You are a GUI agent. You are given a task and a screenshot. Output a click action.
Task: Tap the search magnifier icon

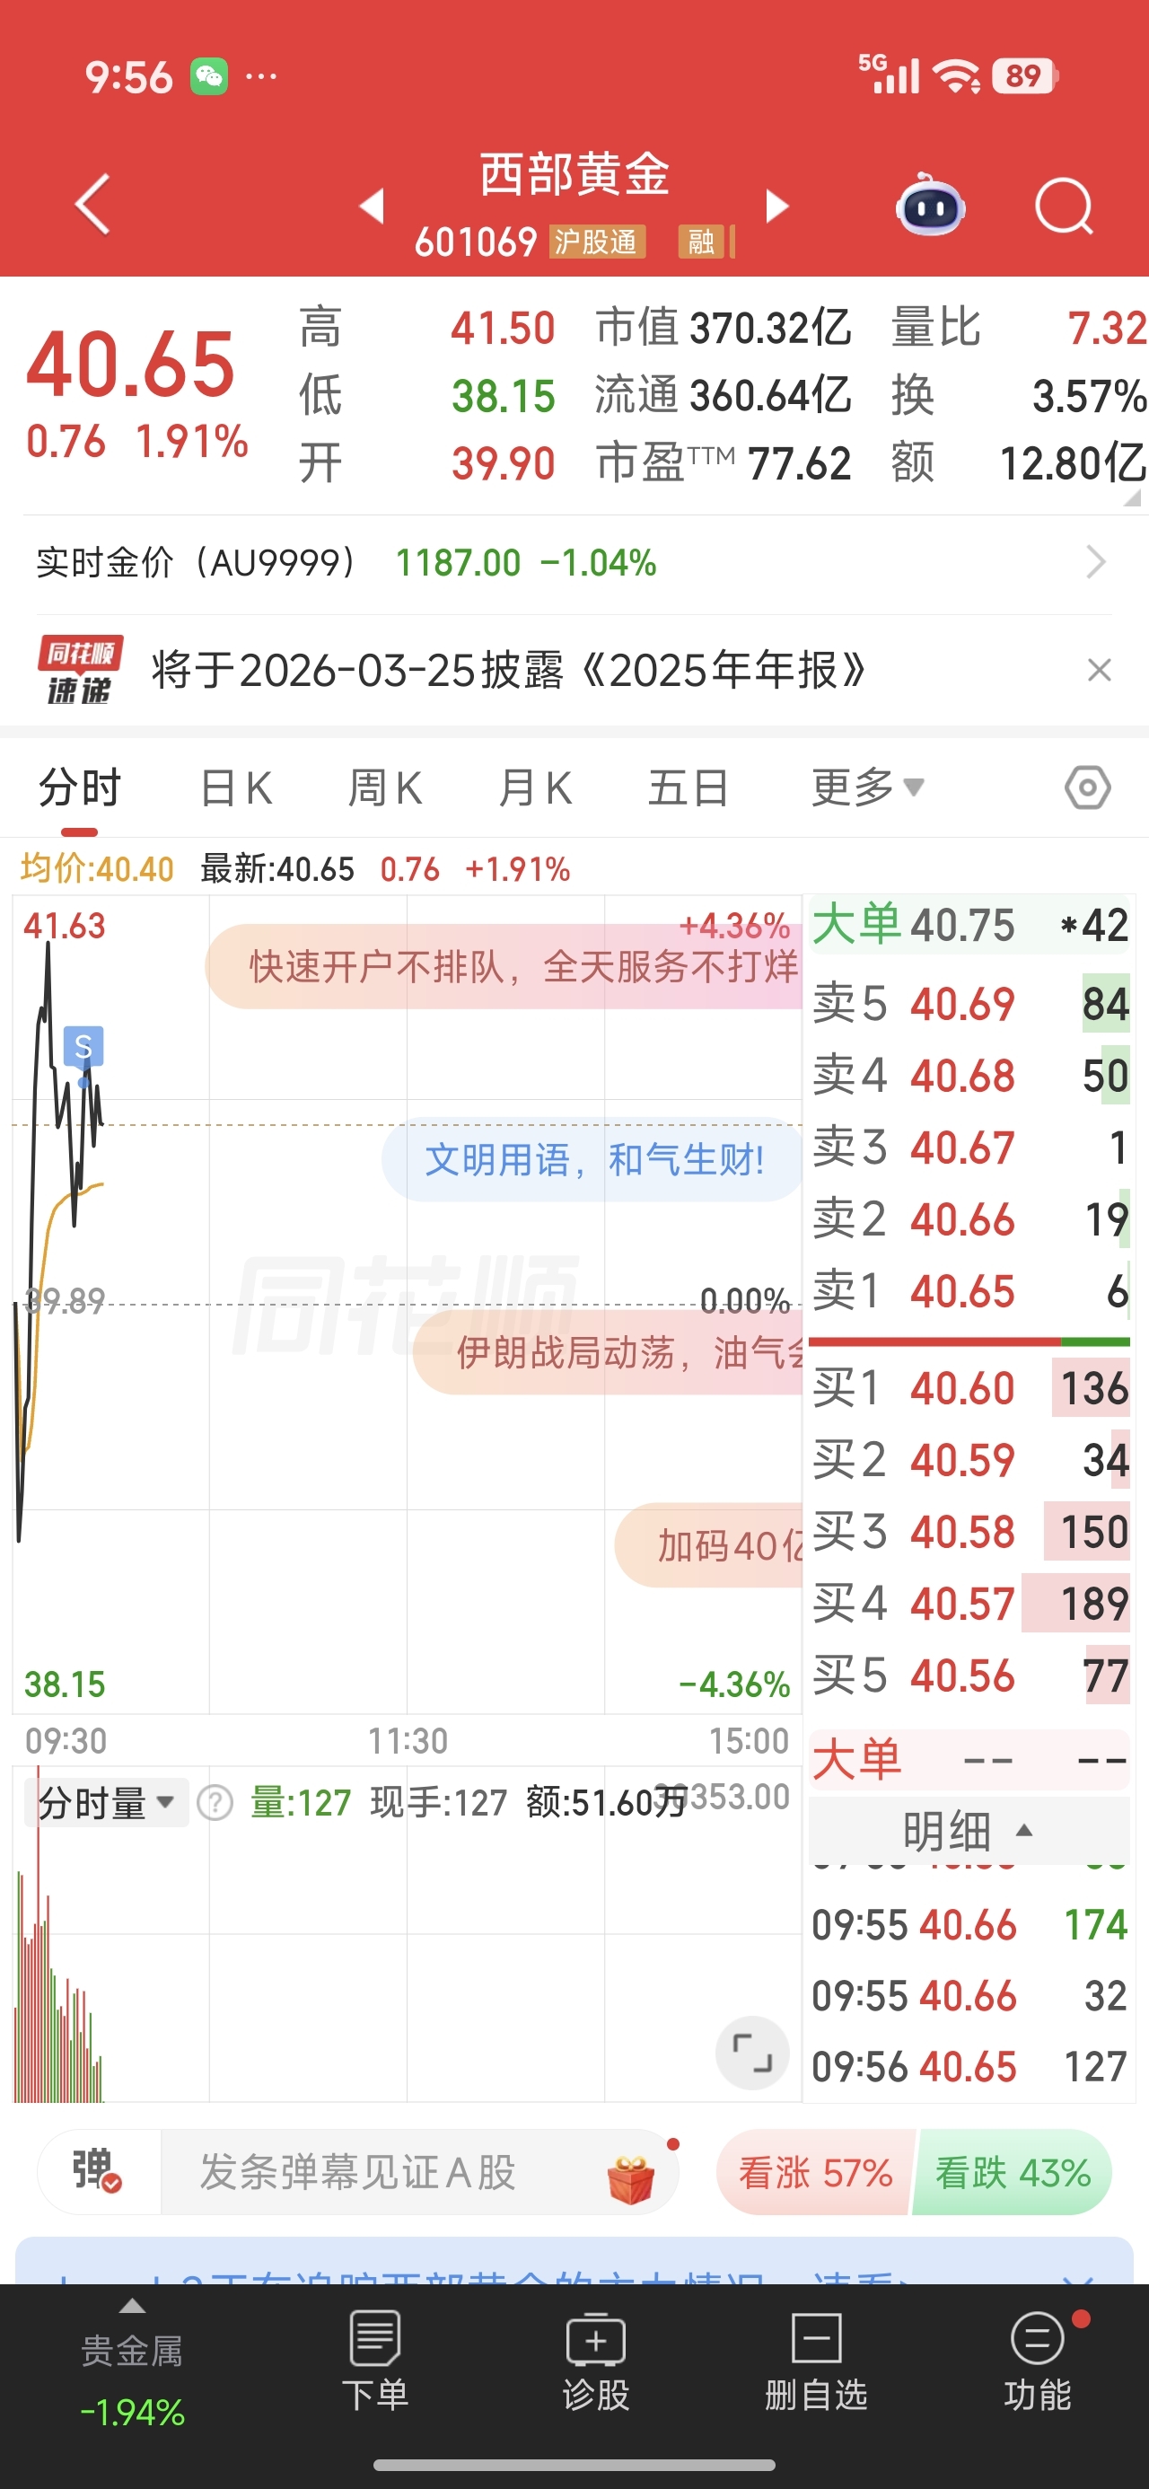coord(1063,206)
